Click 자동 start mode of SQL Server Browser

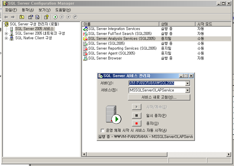point(201,58)
